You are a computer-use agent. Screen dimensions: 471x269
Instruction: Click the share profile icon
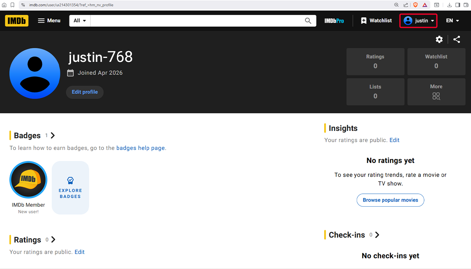456,39
